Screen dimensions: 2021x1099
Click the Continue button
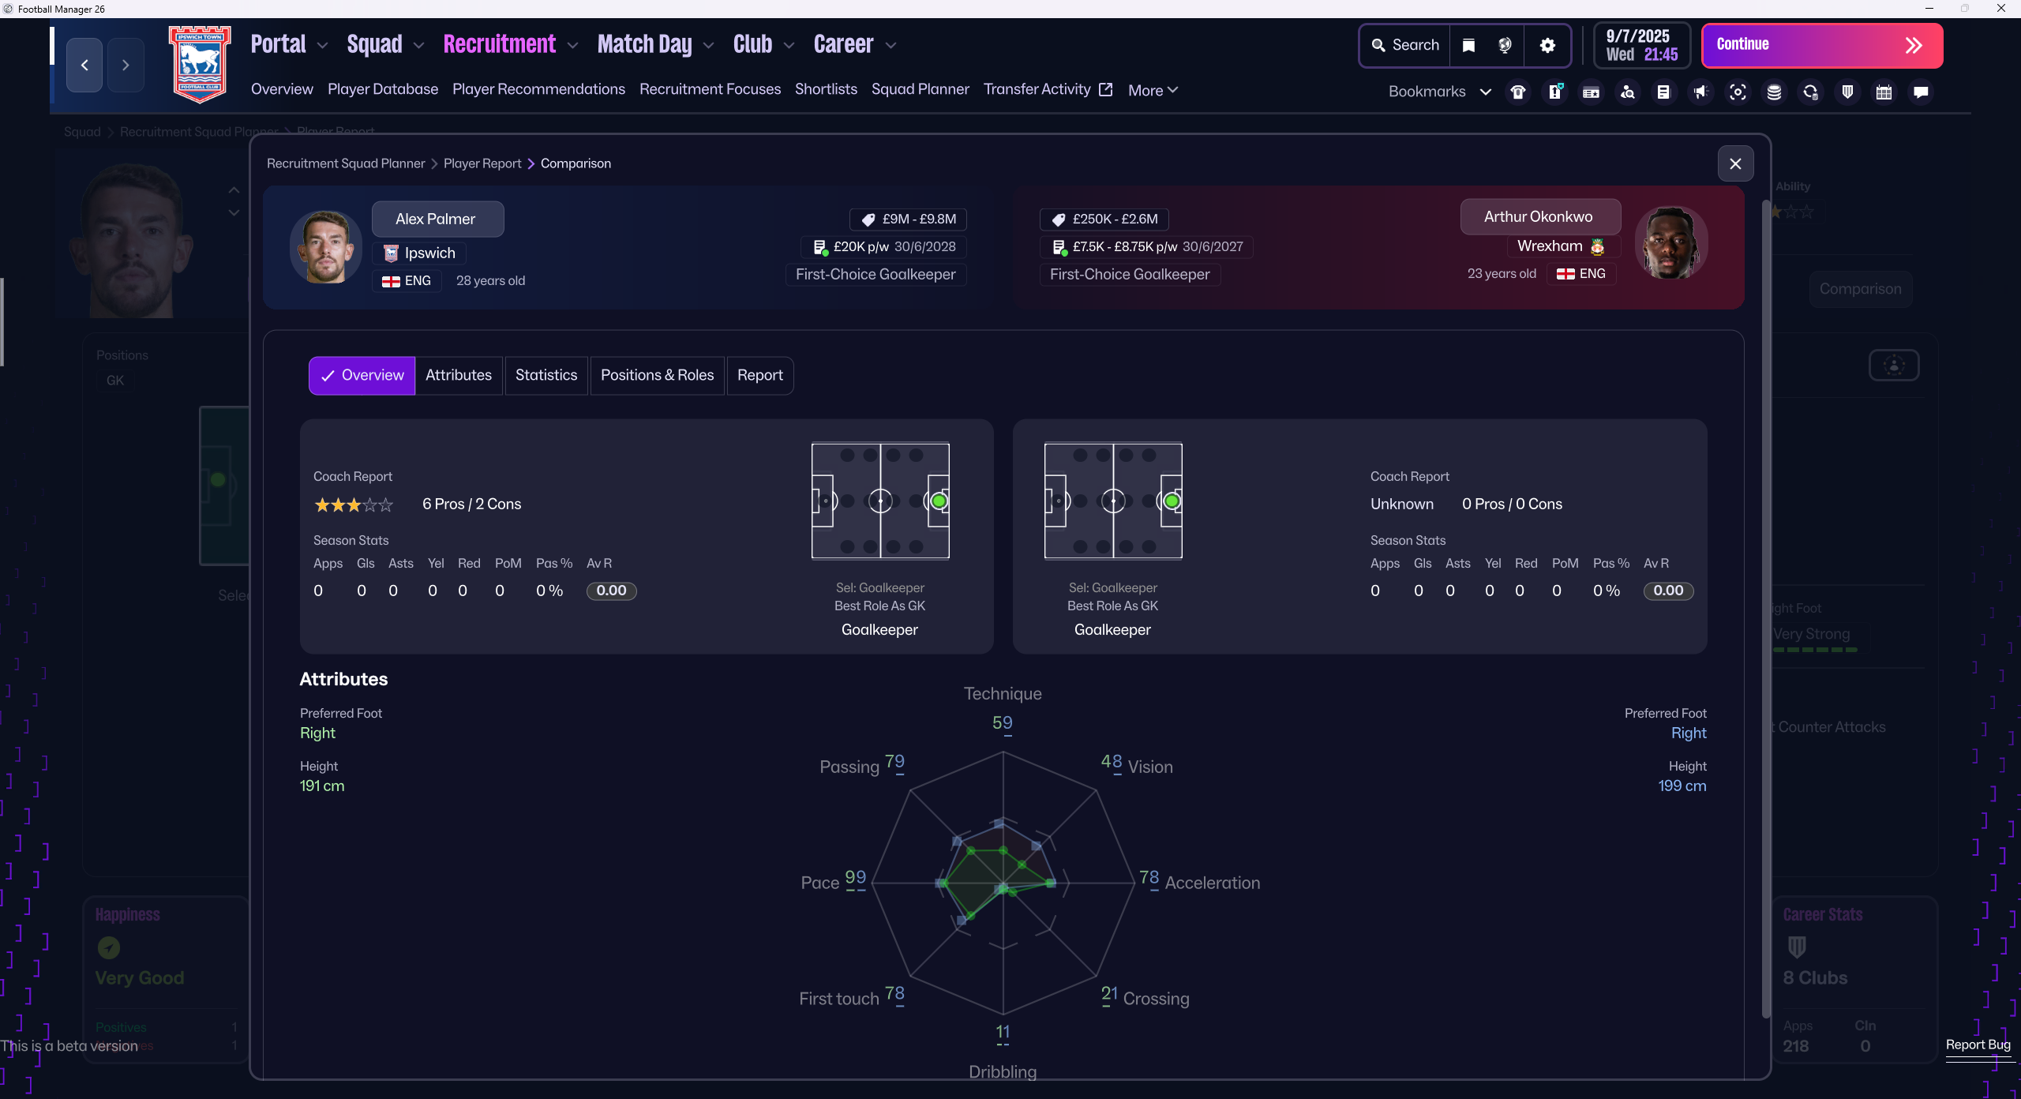(x=1822, y=45)
